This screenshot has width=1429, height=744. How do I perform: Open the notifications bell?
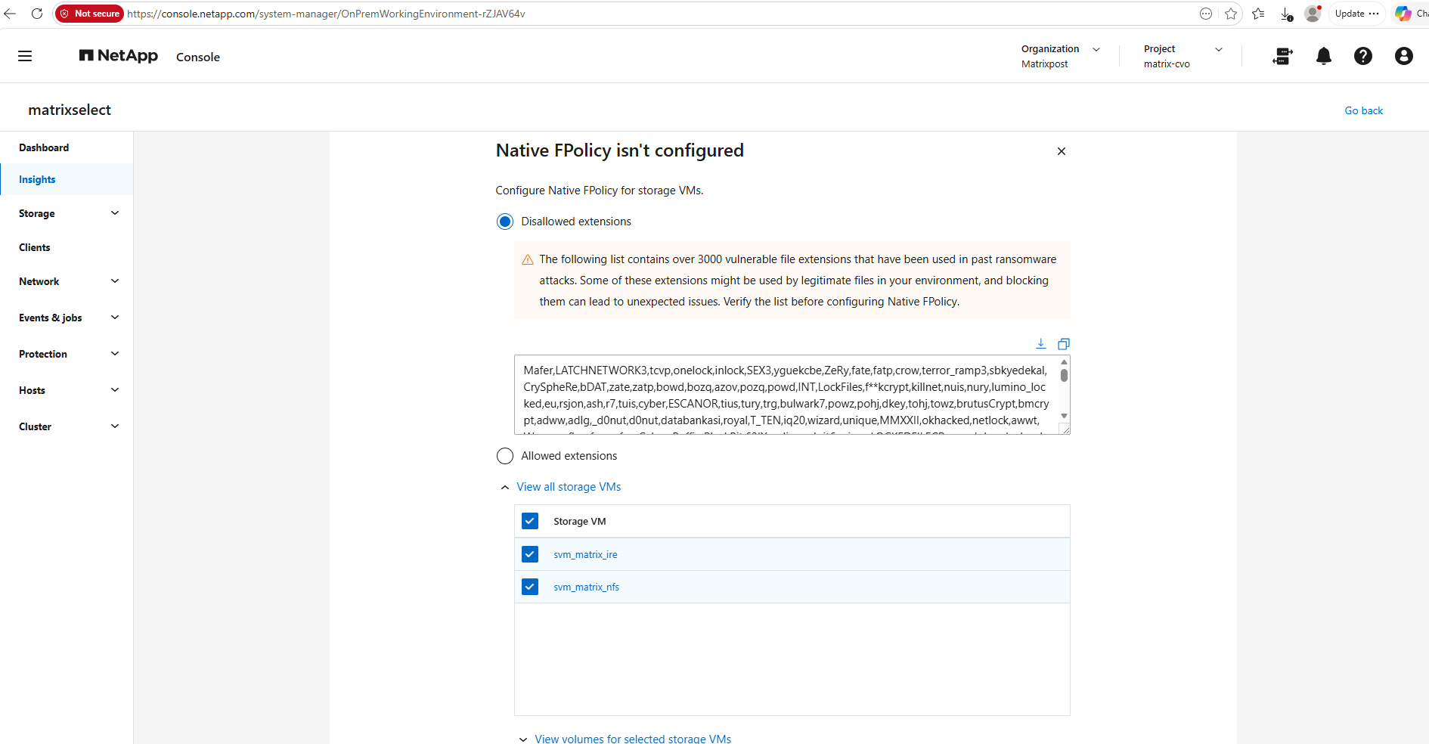point(1323,56)
